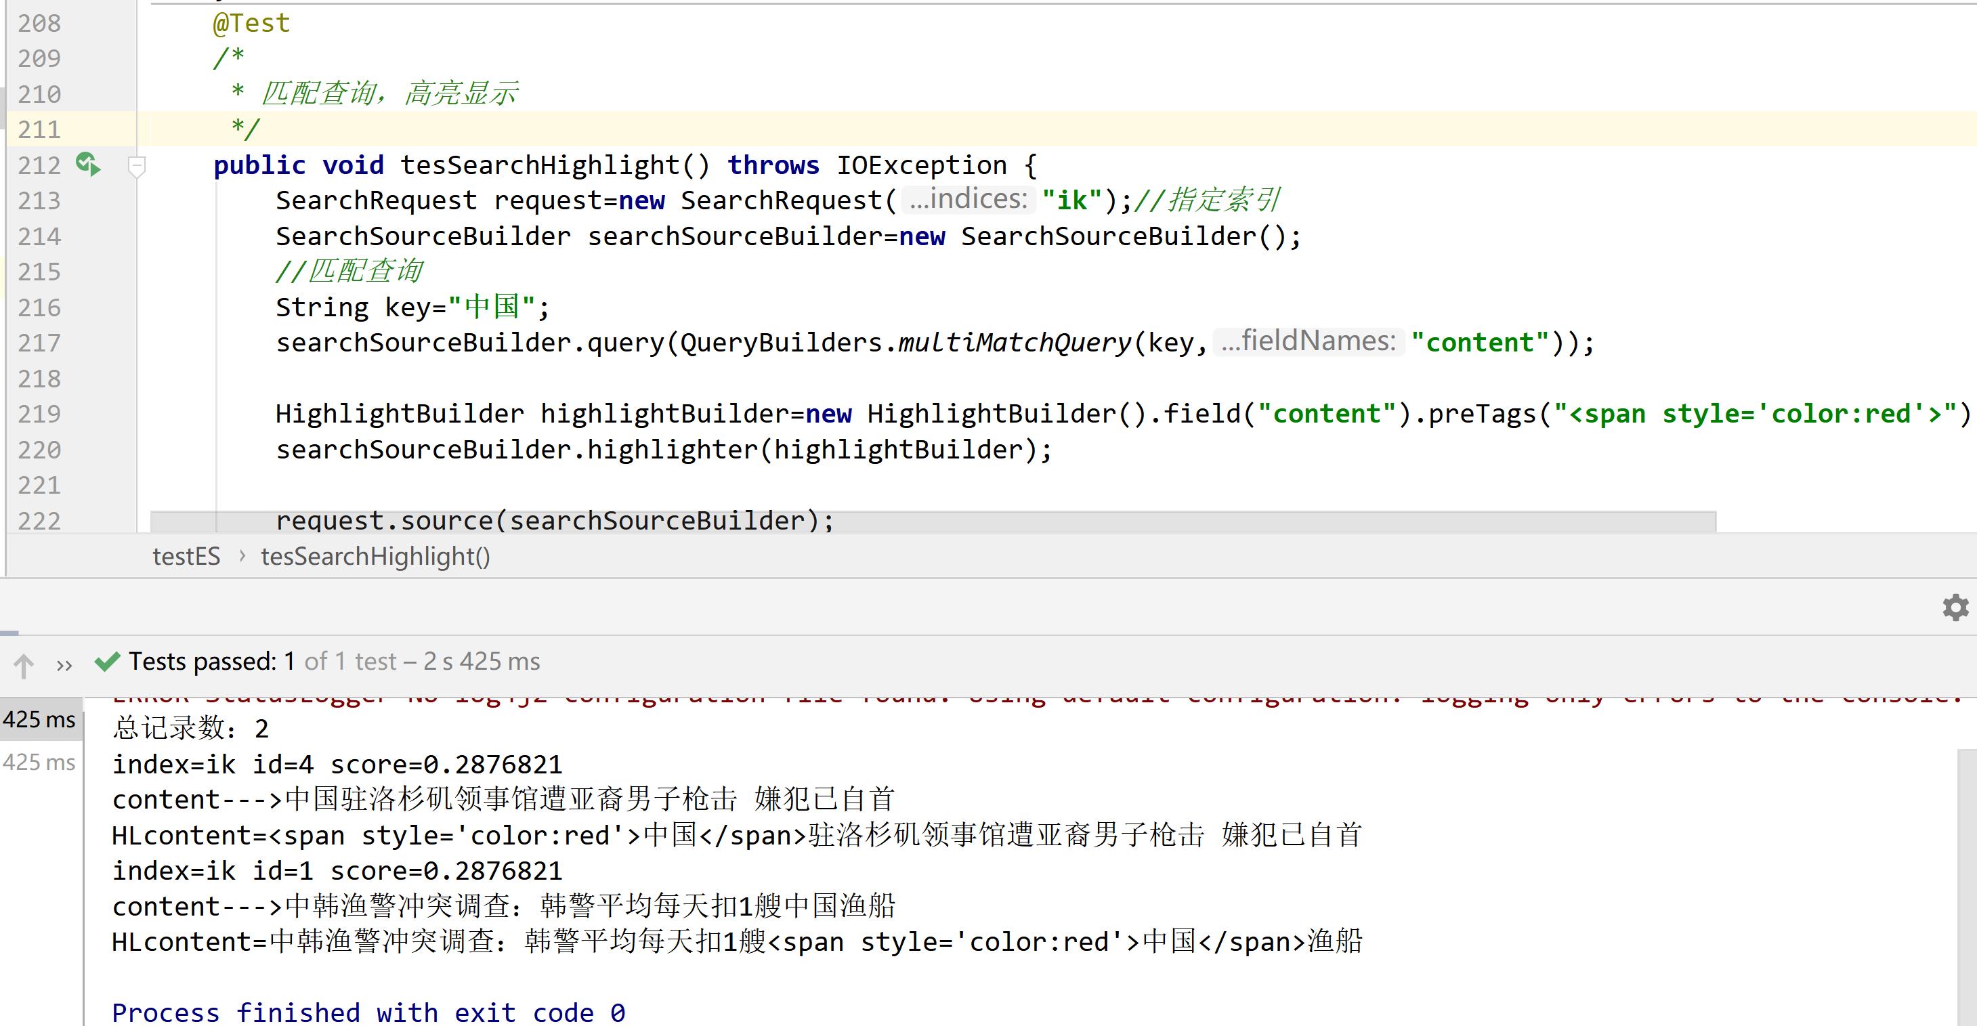Click the 匹配查询，高亮显示 comment
The width and height of the screenshot is (1977, 1026).
coord(389,93)
